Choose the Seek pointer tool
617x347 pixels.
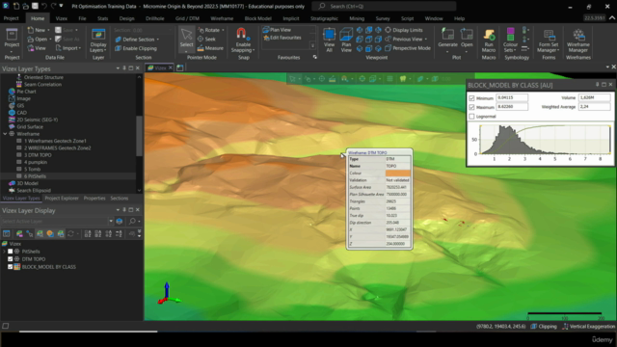pos(206,39)
